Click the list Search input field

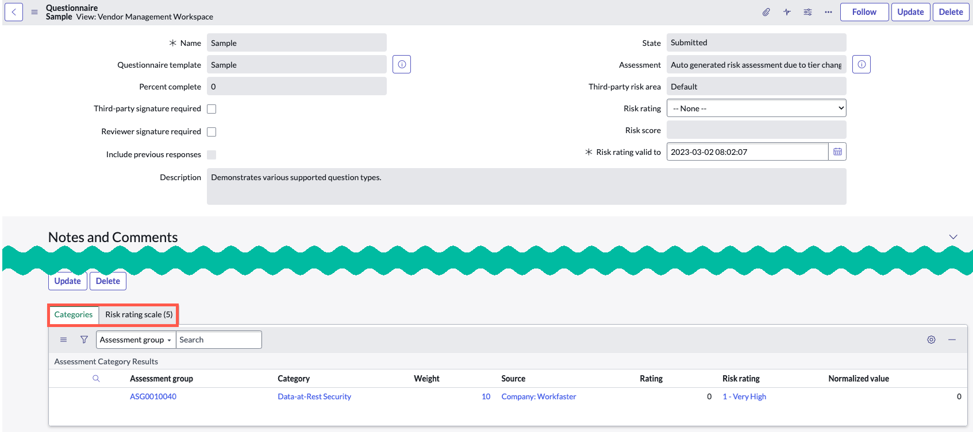click(219, 340)
